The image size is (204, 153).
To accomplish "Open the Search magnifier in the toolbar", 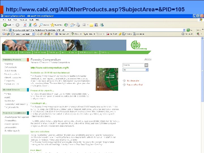I will tap(41, 25).
